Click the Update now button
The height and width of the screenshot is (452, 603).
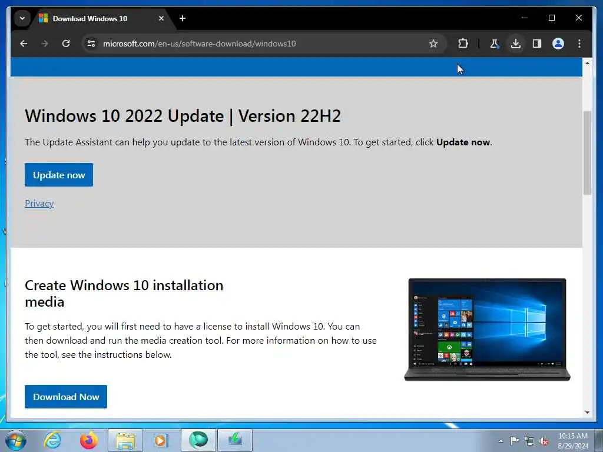[x=59, y=175]
